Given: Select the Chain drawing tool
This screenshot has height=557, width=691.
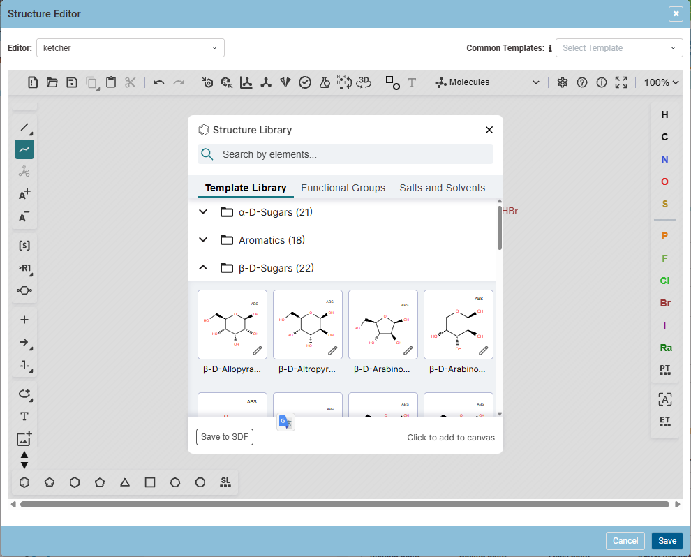Looking at the screenshot, I should tap(24, 149).
